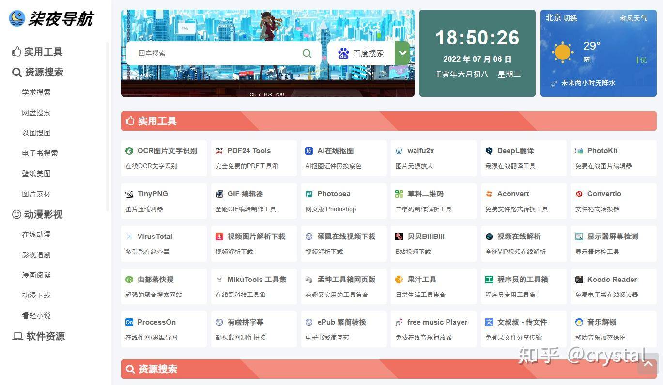The image size is (663, 385).
Task: Click the 实用工具 section header
Action: pyautogui.click(x=389, y=121)
